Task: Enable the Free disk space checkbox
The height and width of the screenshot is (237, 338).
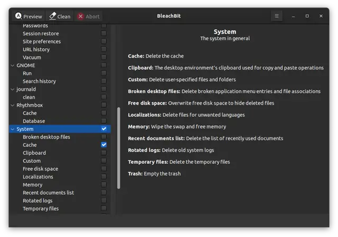Action: click(104, 169)
